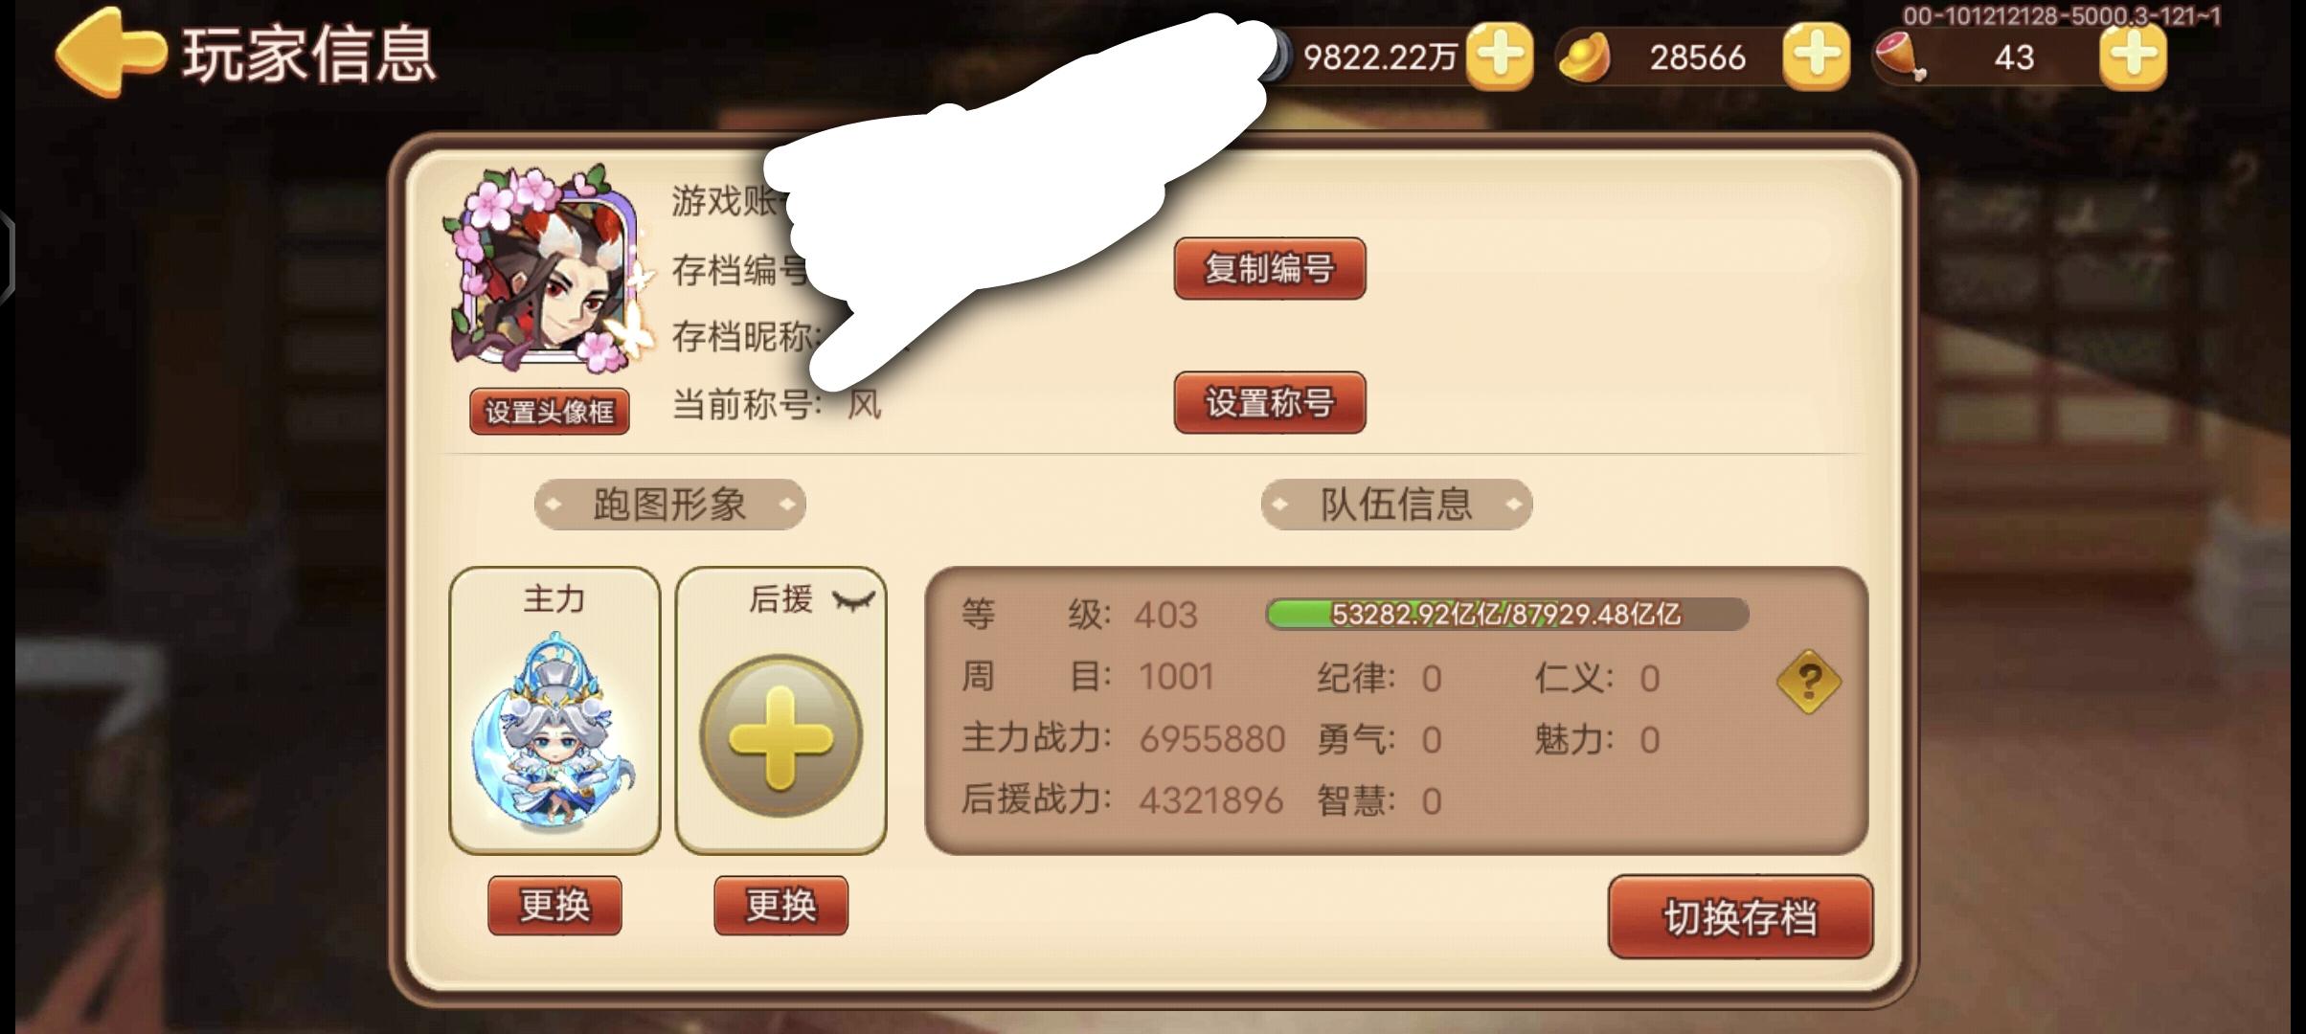The image size is (2306, 1034).
Task: Select the 队伍信息 section header
Action: point(1396,504)
